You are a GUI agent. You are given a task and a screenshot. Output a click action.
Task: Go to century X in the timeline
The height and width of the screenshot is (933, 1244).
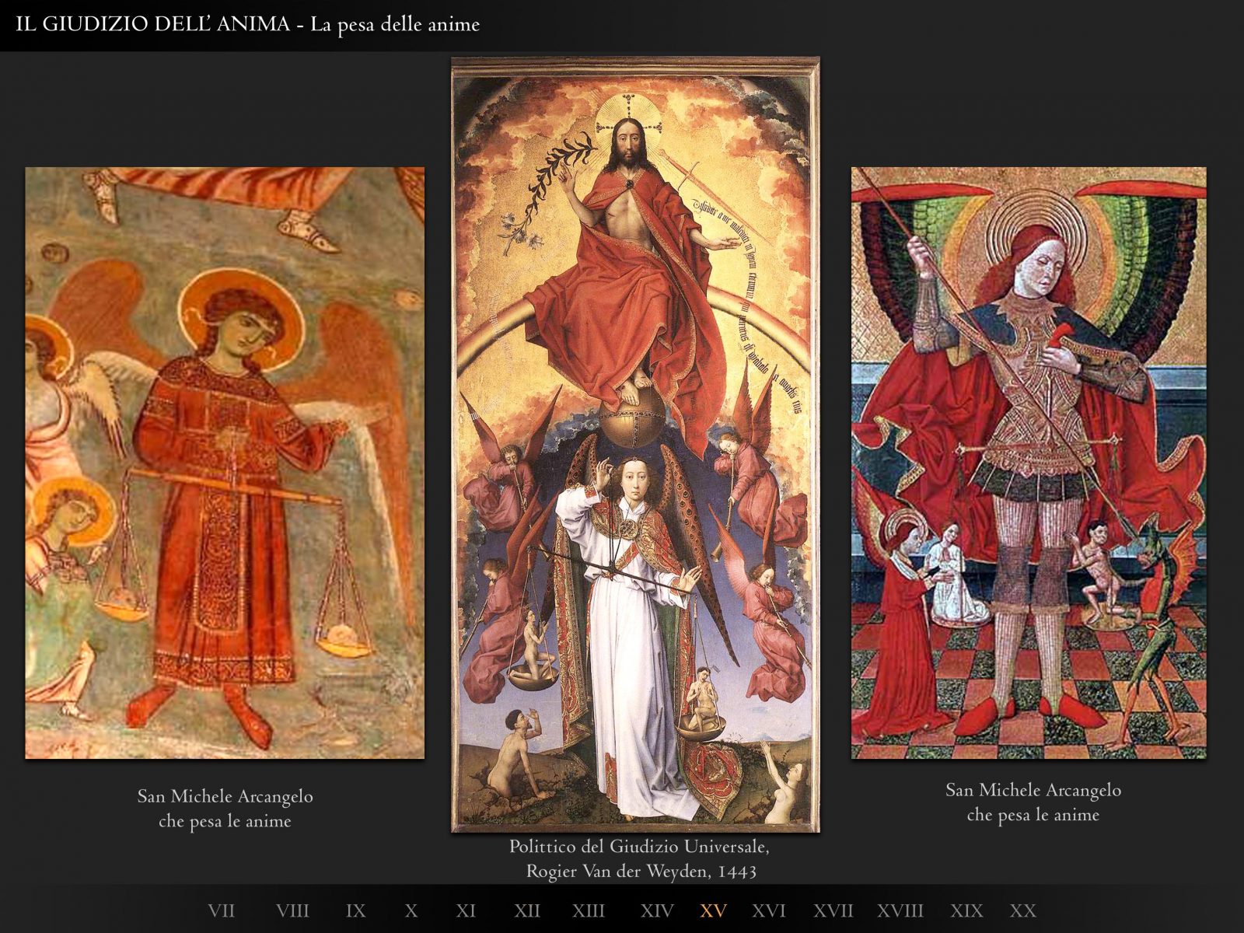coord(411,910)
